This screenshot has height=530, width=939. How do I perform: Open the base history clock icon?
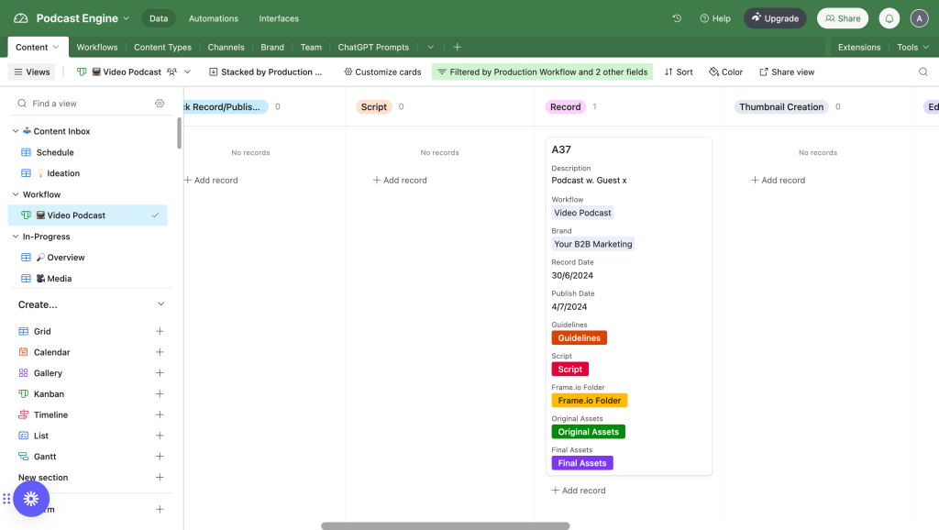pyautogui.click(x=677, y=18)
